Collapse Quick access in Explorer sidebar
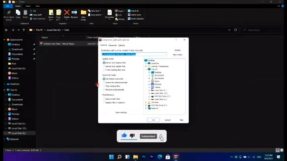 4,40
